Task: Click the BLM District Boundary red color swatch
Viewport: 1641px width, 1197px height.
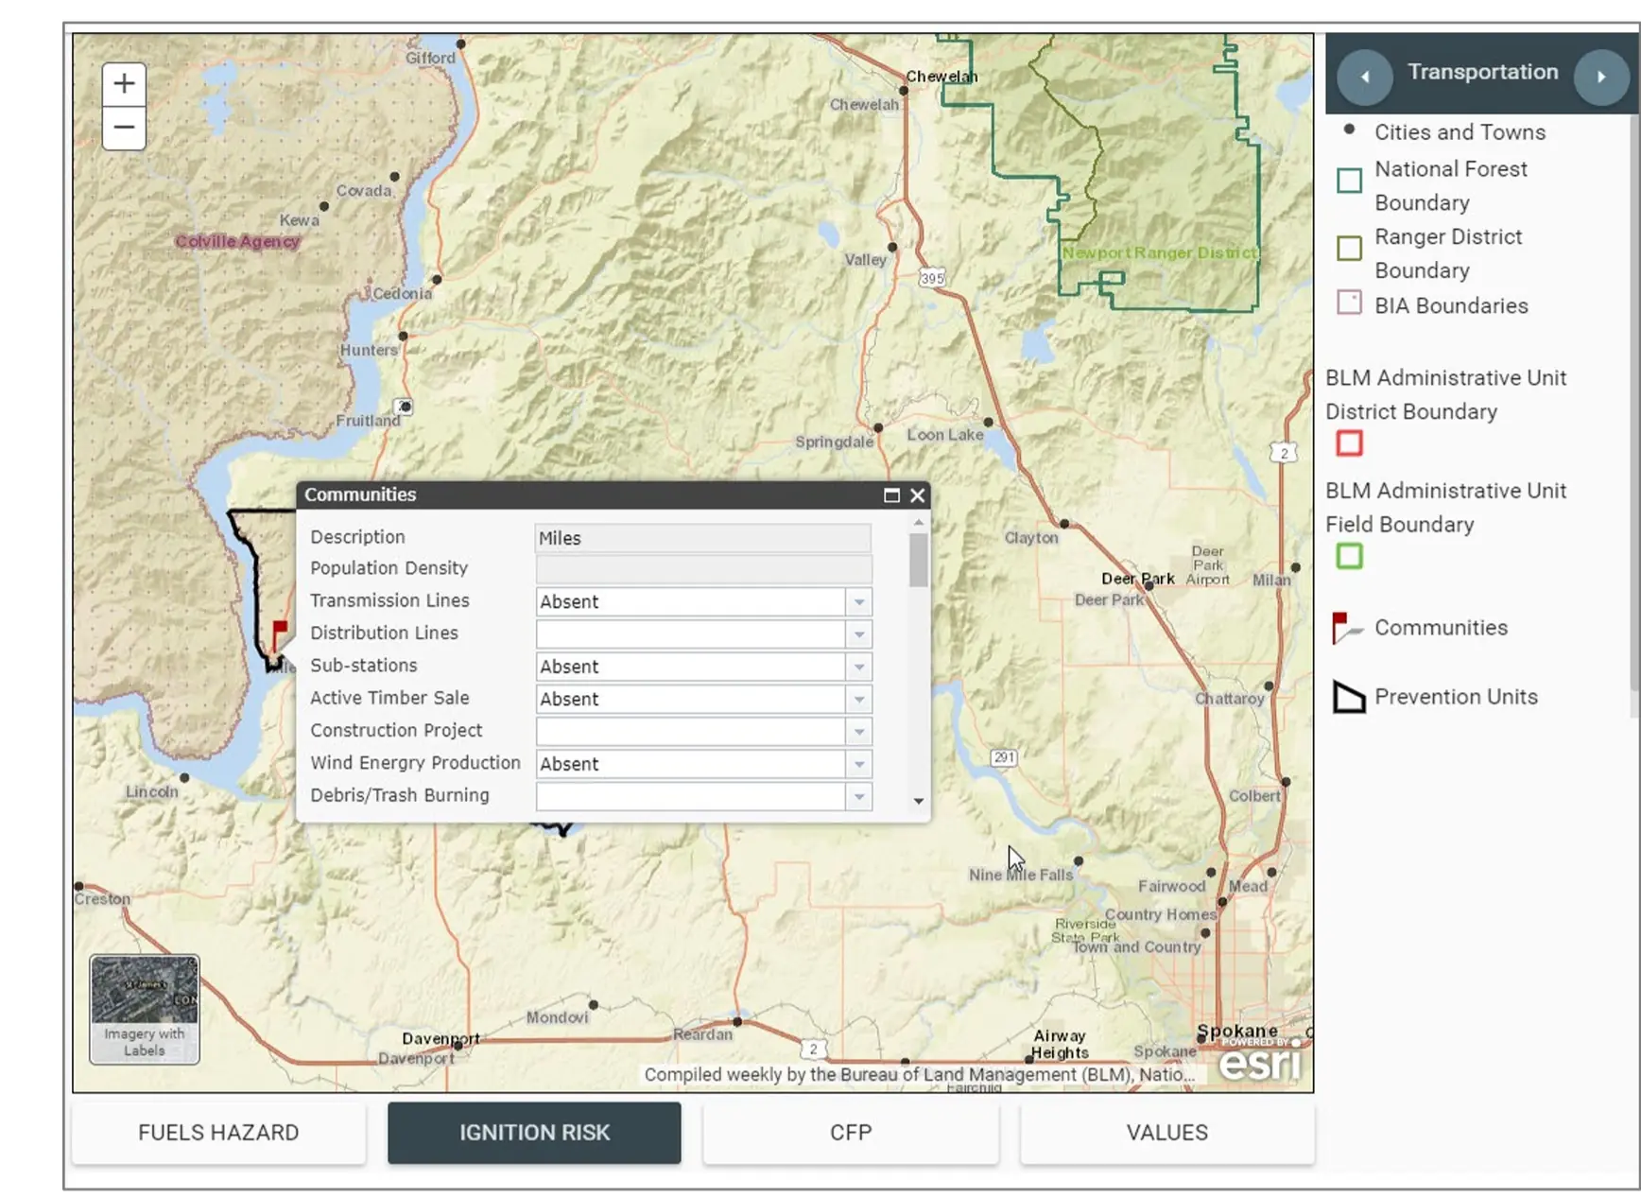Action: [1348, 443]
